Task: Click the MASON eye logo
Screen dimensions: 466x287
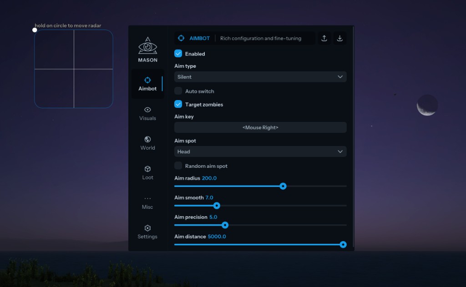Action: (147, 47)
